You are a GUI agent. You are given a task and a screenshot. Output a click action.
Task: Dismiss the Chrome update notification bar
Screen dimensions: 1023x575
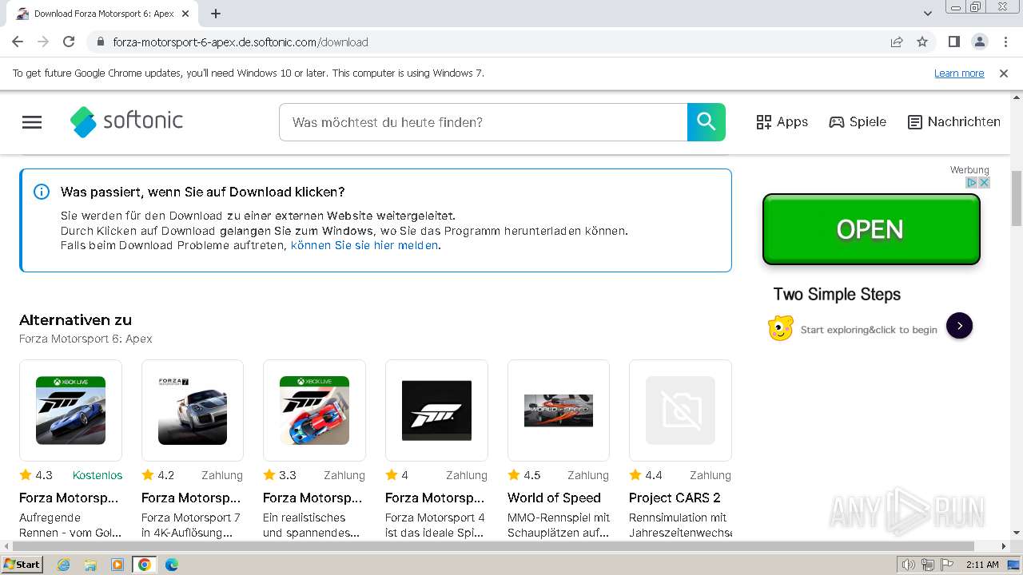click(x=1004, y=73)
